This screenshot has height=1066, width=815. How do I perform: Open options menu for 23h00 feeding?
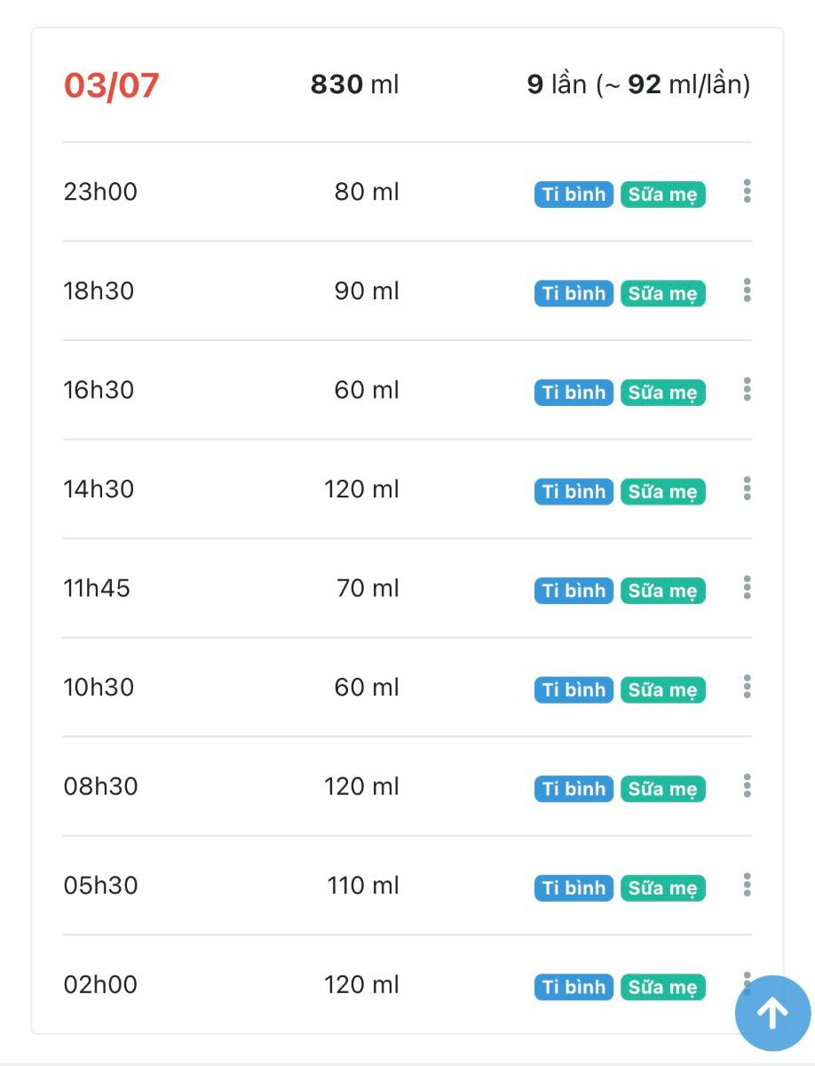click(748, 192)
